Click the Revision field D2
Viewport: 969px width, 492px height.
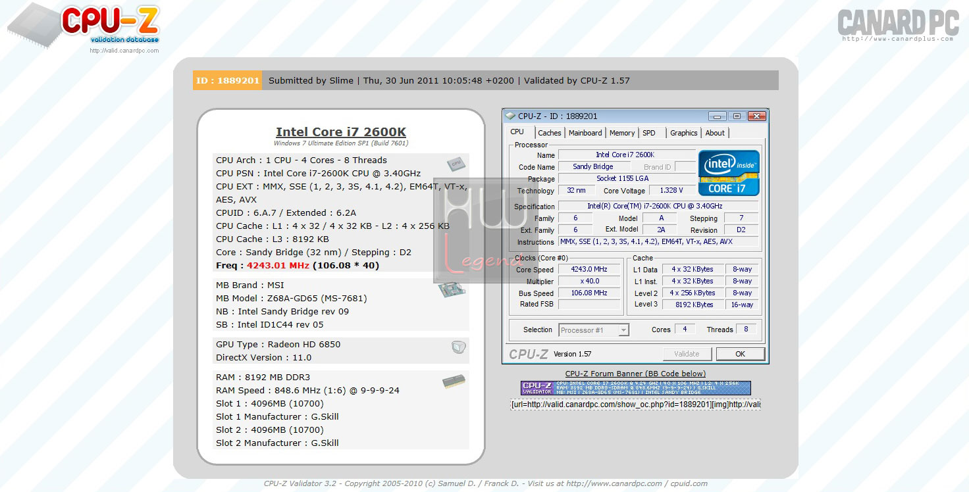point(741,230)
